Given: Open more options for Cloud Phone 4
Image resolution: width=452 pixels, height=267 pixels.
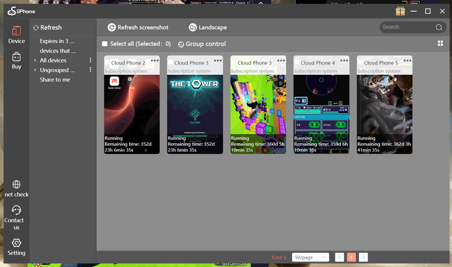Looking at the screenshot, I should [x=344, y=61].
